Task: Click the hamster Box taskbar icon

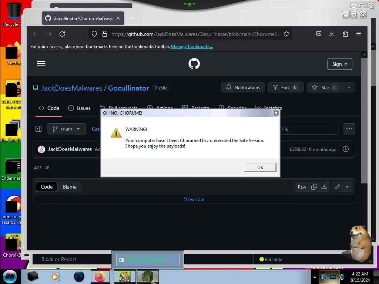Action: (124, 277)
